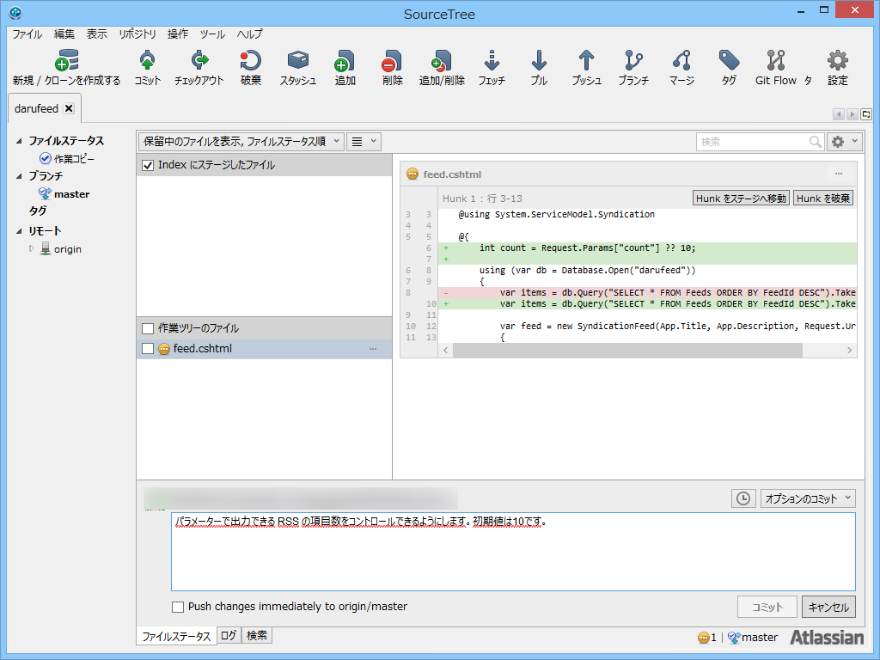Image resolution: width=880 pixels, height=660 pixels.
Task: Click the master branch indicator in status bar
Action: click(x=753, y=638)
